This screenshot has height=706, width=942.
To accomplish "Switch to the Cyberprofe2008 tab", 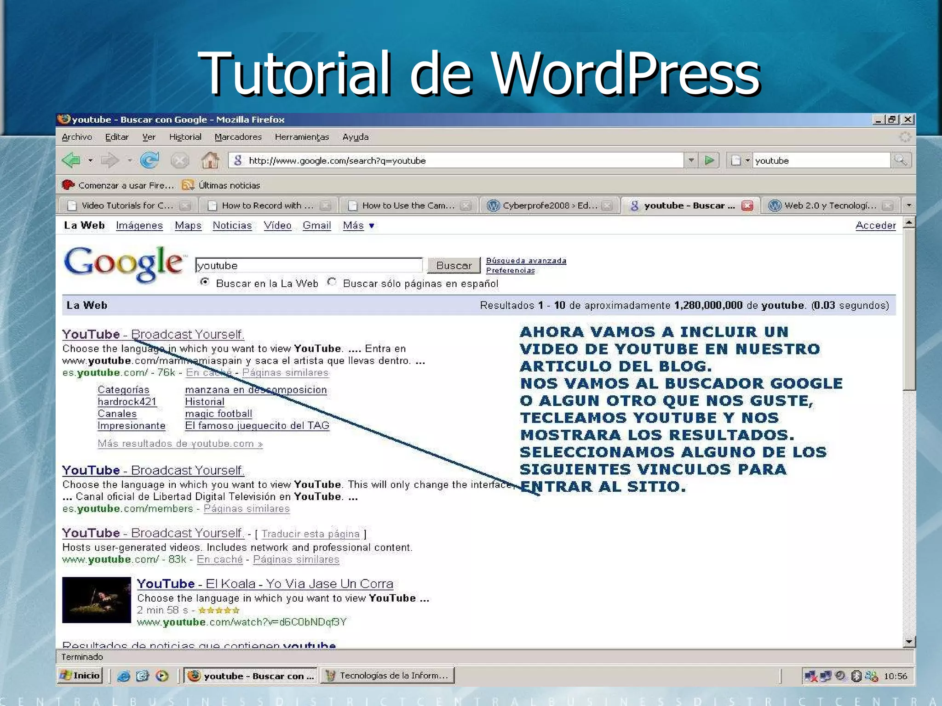I will point(550,205).
